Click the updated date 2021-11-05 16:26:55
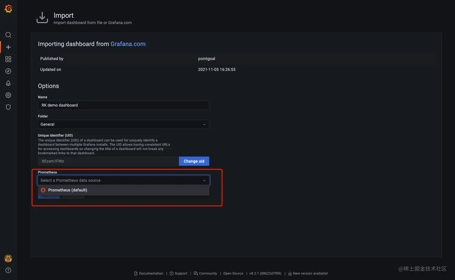 click(x=217, y=70)
